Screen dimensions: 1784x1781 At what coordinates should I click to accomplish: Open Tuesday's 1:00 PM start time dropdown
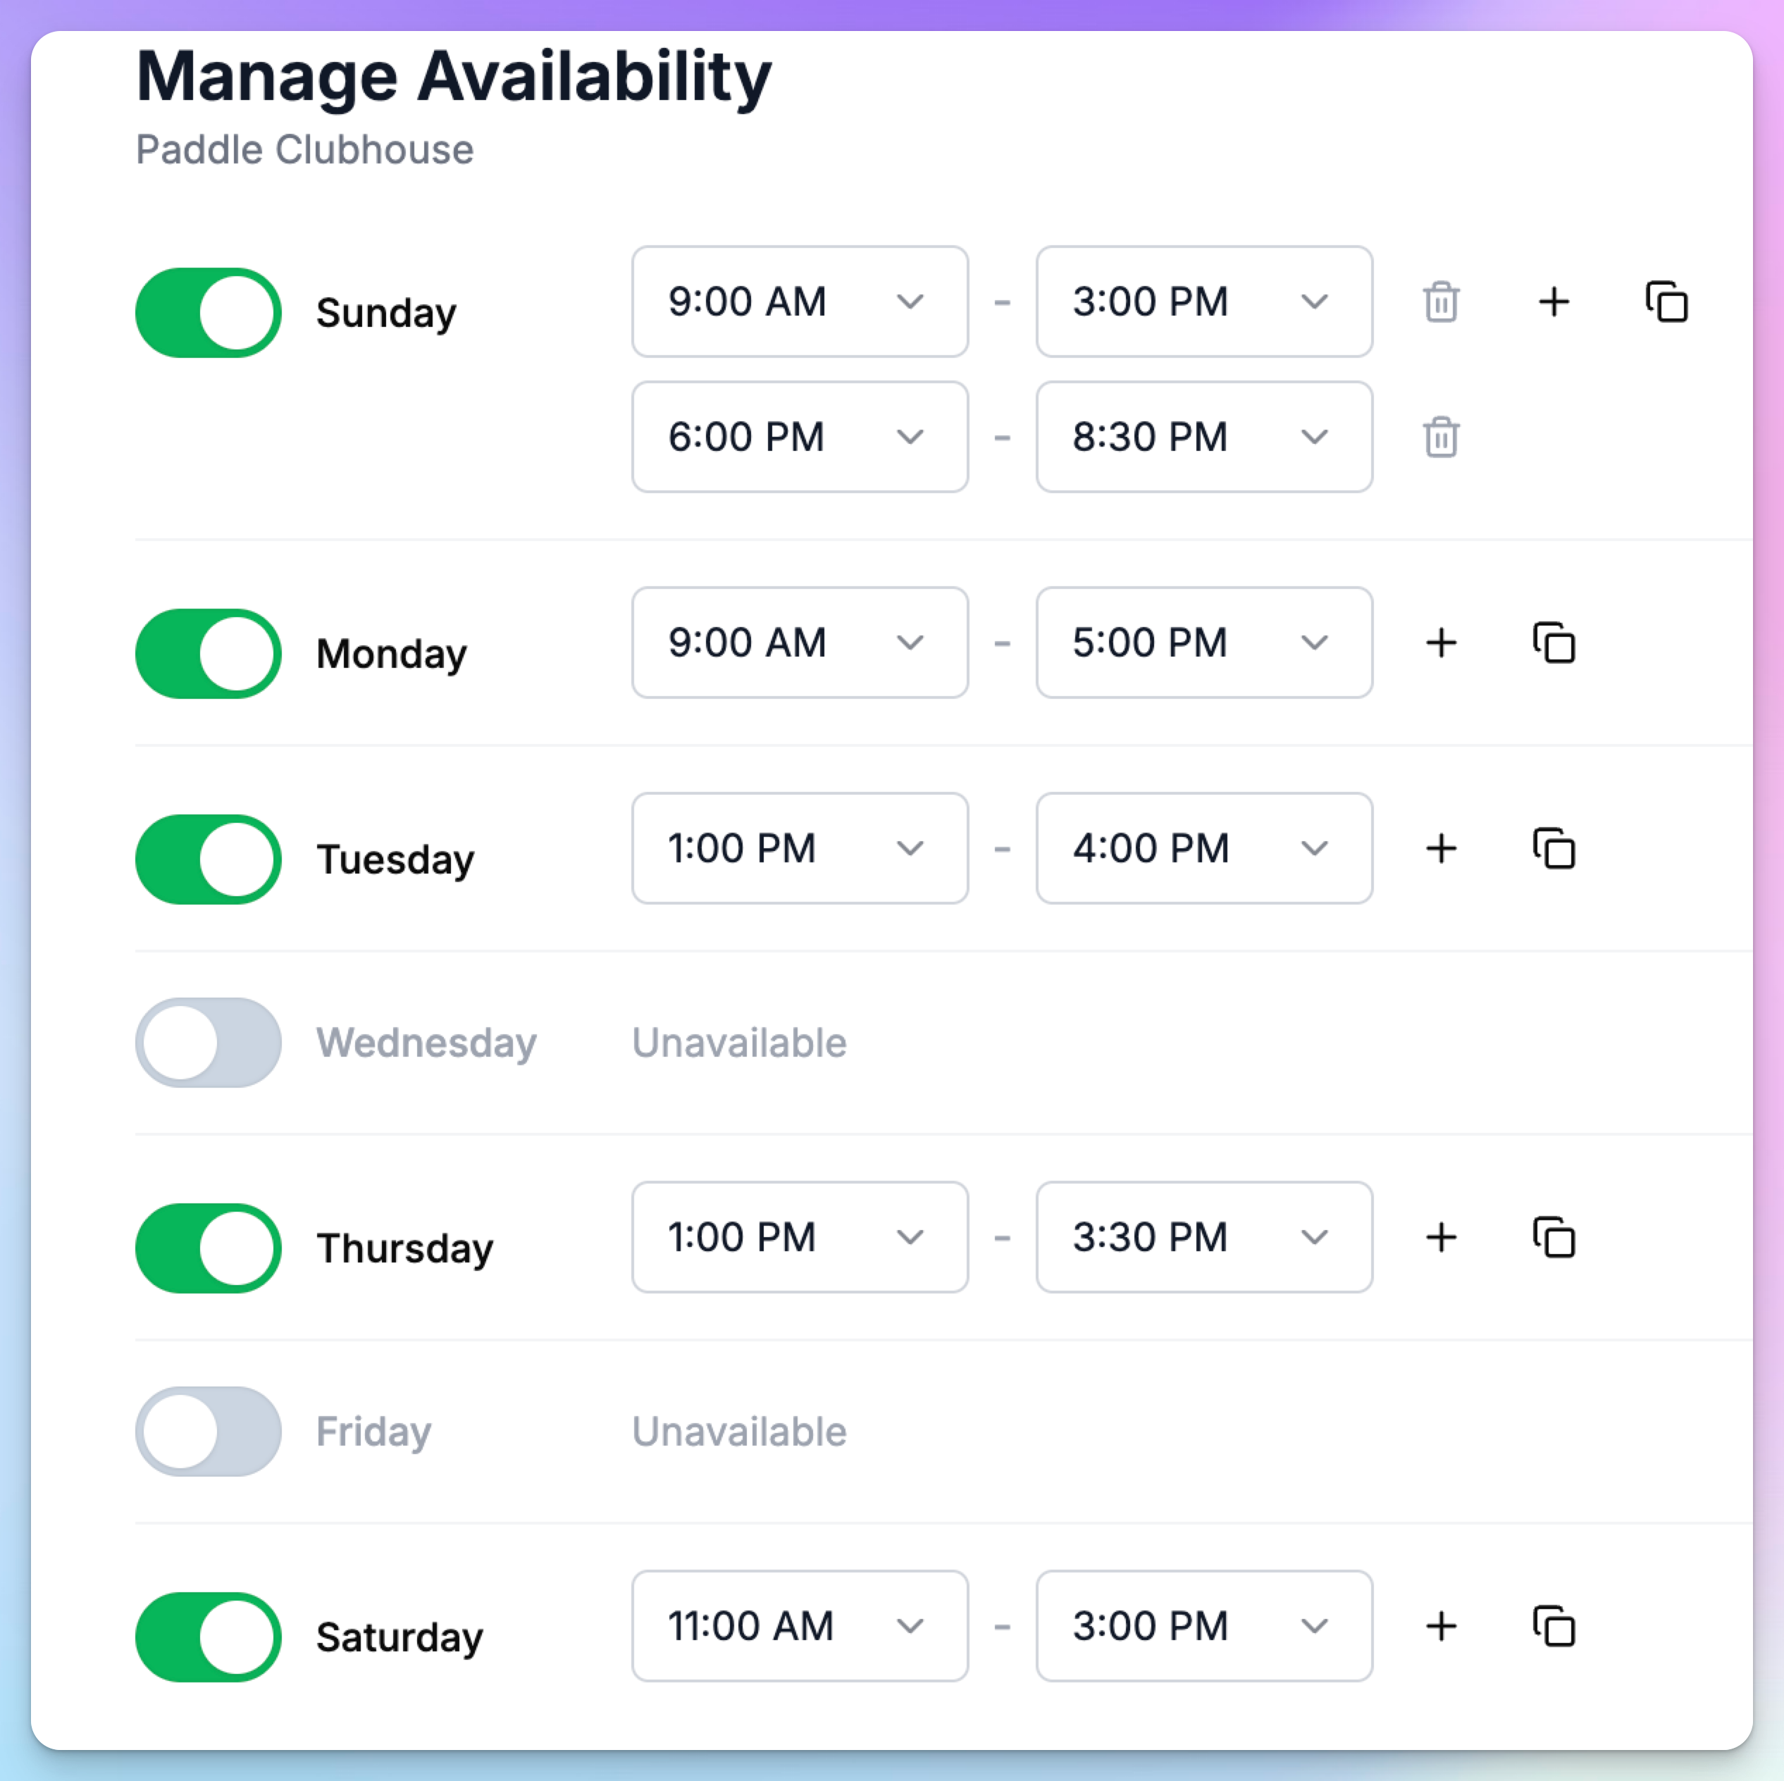(x=800, y=848)
